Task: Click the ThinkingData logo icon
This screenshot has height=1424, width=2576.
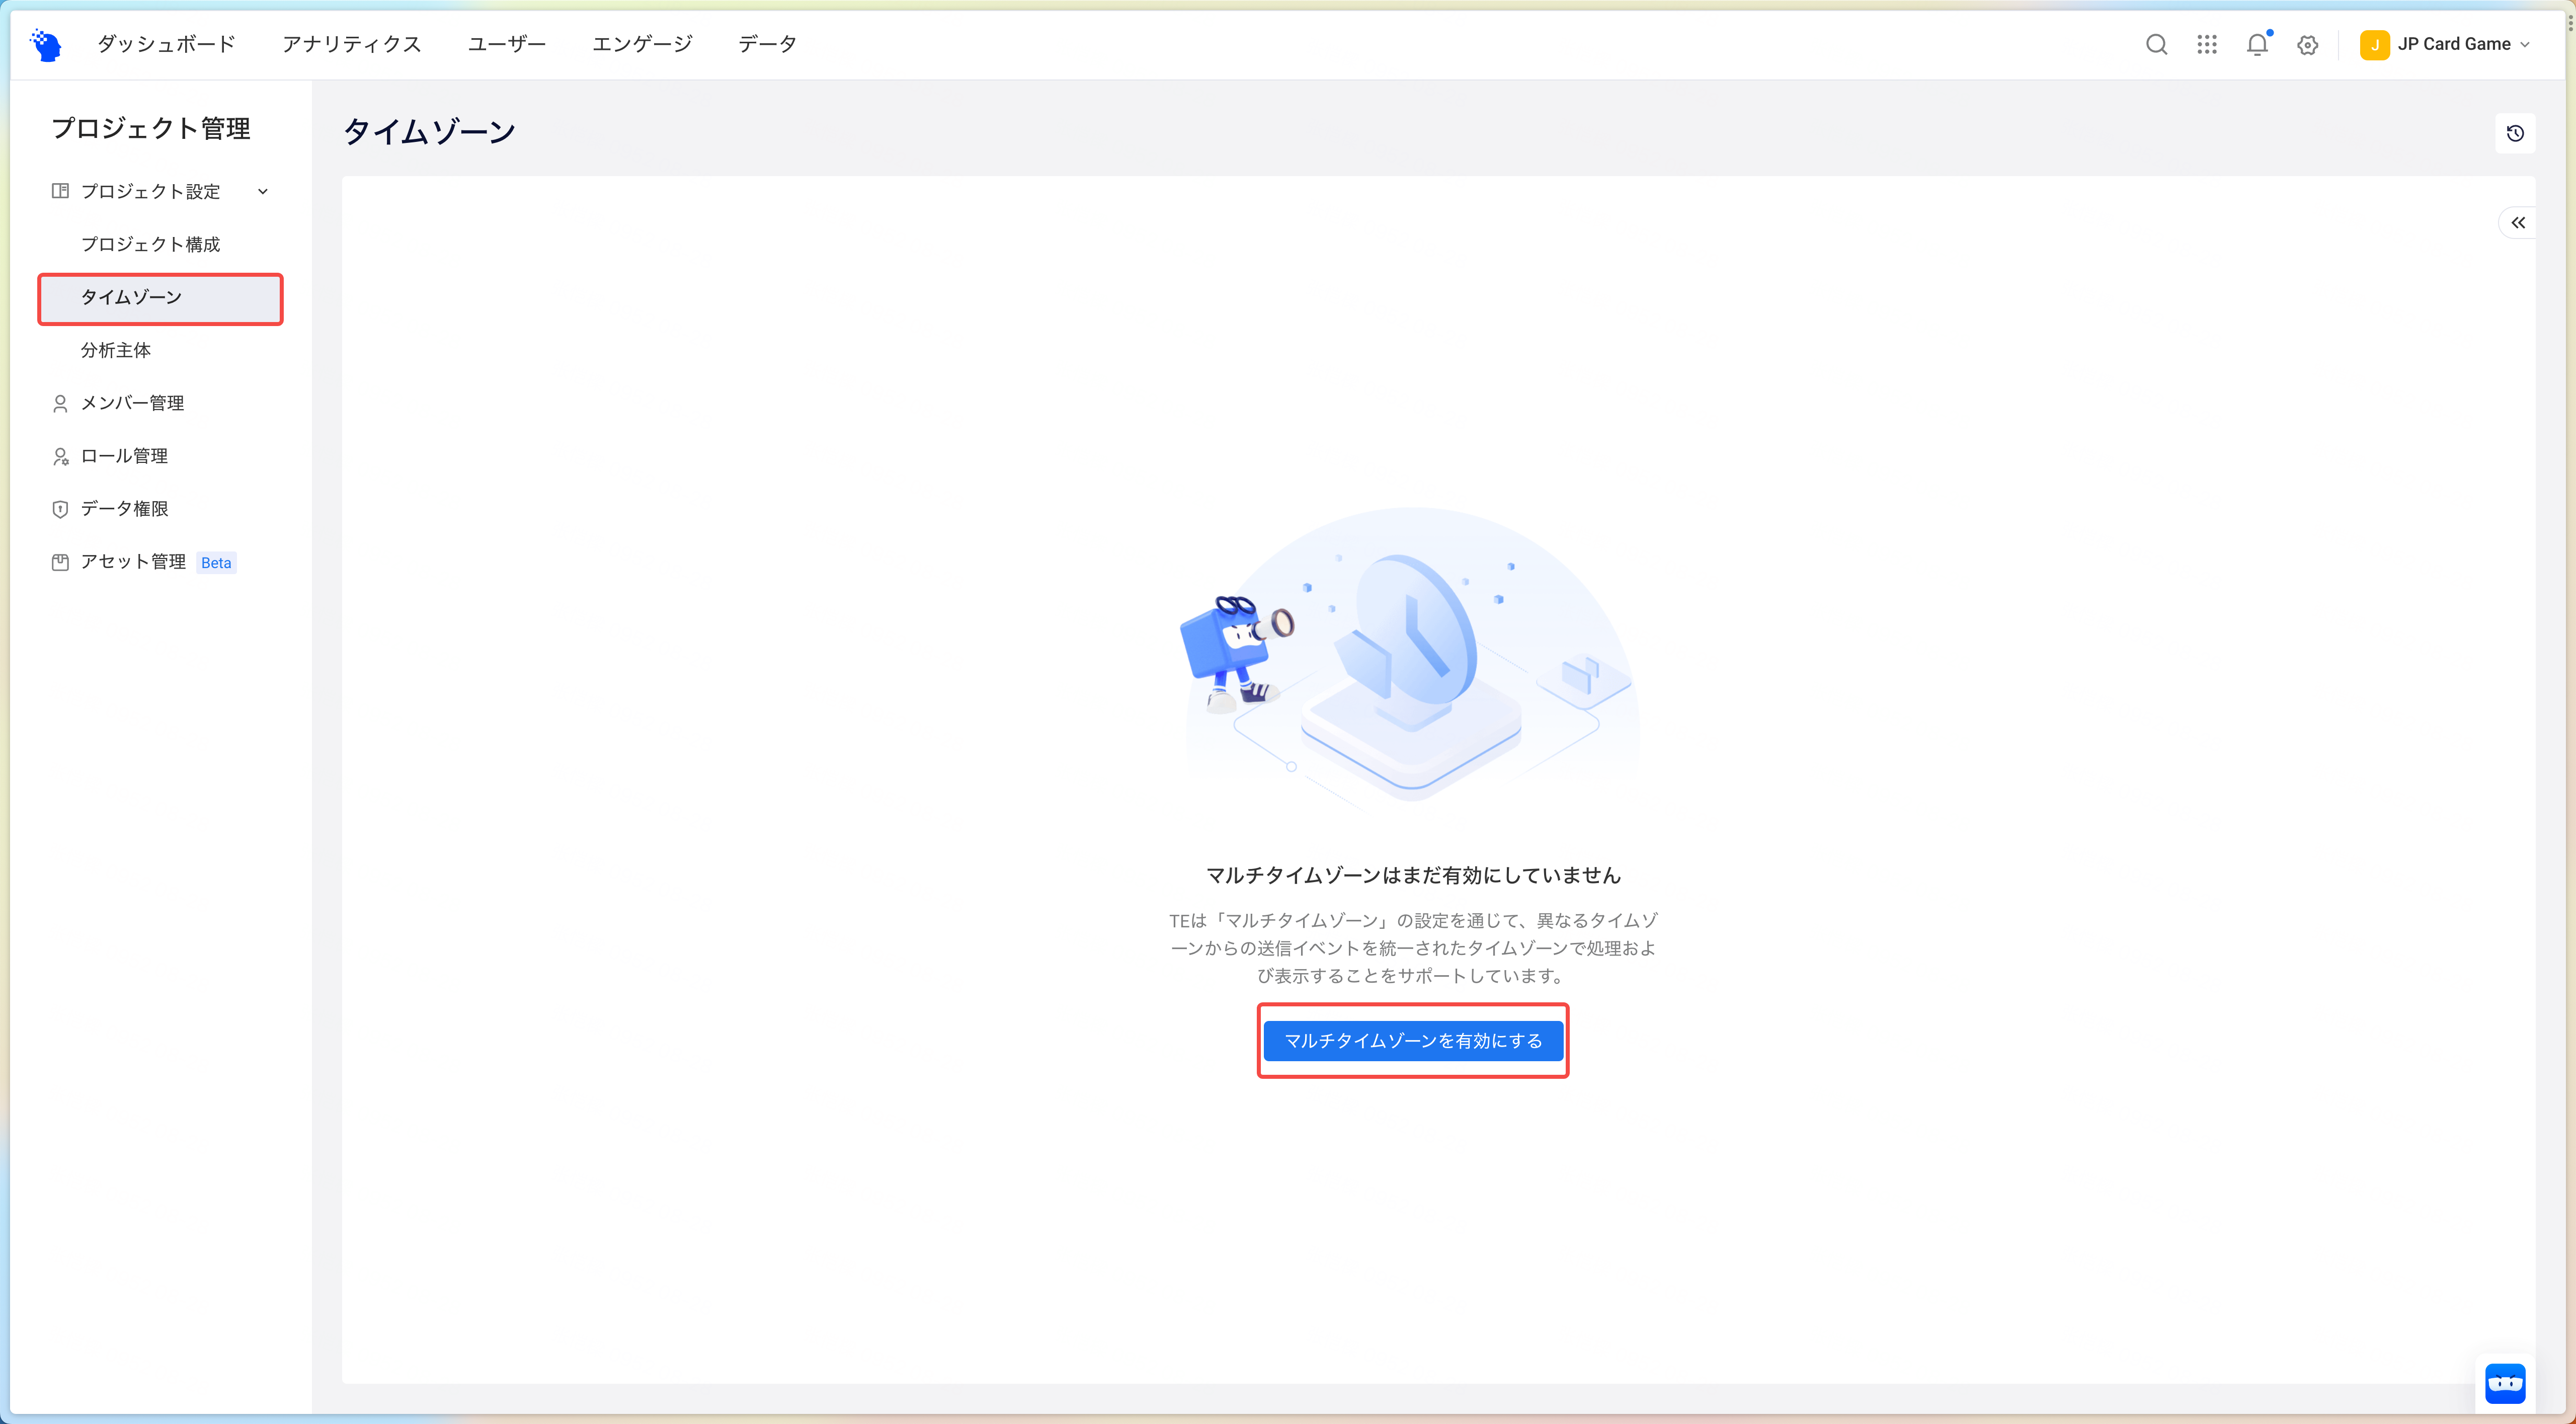Action: point(46,44)
